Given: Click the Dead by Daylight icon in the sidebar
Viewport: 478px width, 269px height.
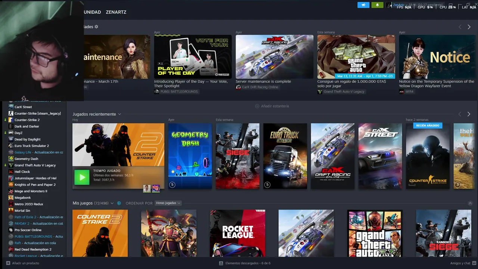Looking at the screenshot, I should (x=11, y=139).
